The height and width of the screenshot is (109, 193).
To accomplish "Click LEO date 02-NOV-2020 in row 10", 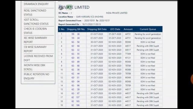I will tap(115, 70).
